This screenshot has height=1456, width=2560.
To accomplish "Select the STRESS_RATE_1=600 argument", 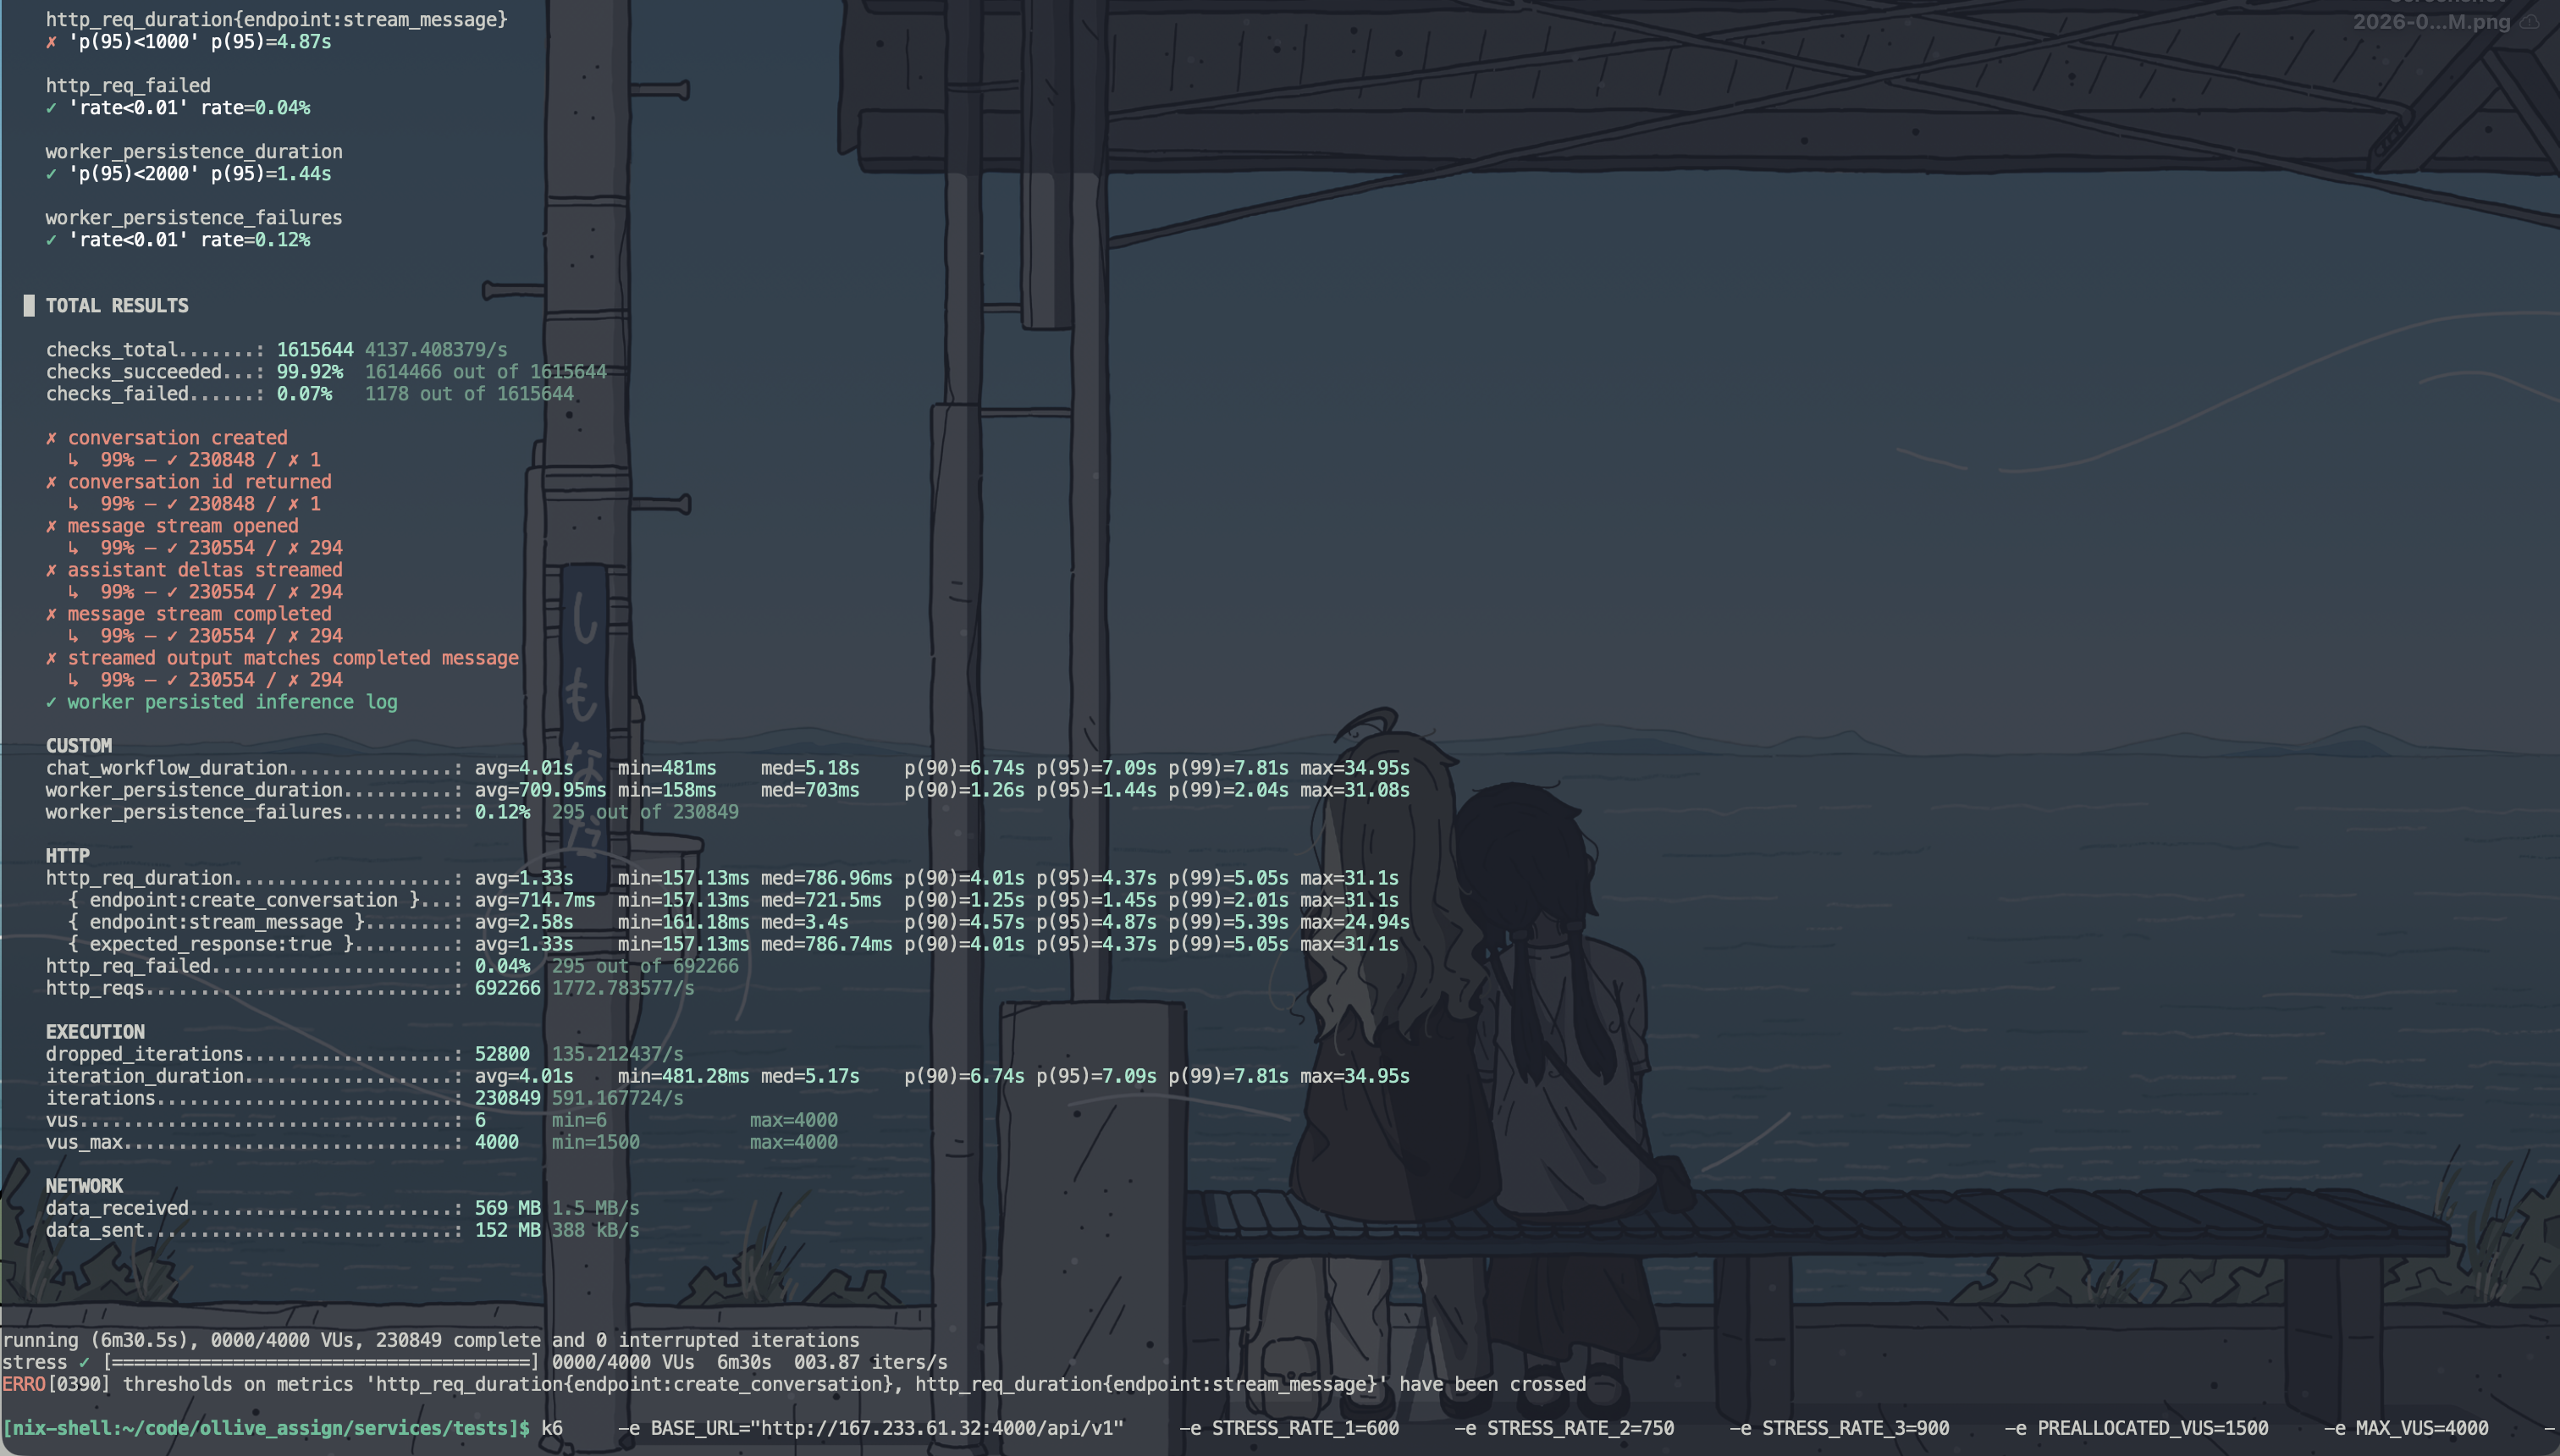I will [1305, 1428].
